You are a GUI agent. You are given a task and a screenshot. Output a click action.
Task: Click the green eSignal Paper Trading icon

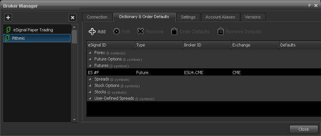coord(8,30)
